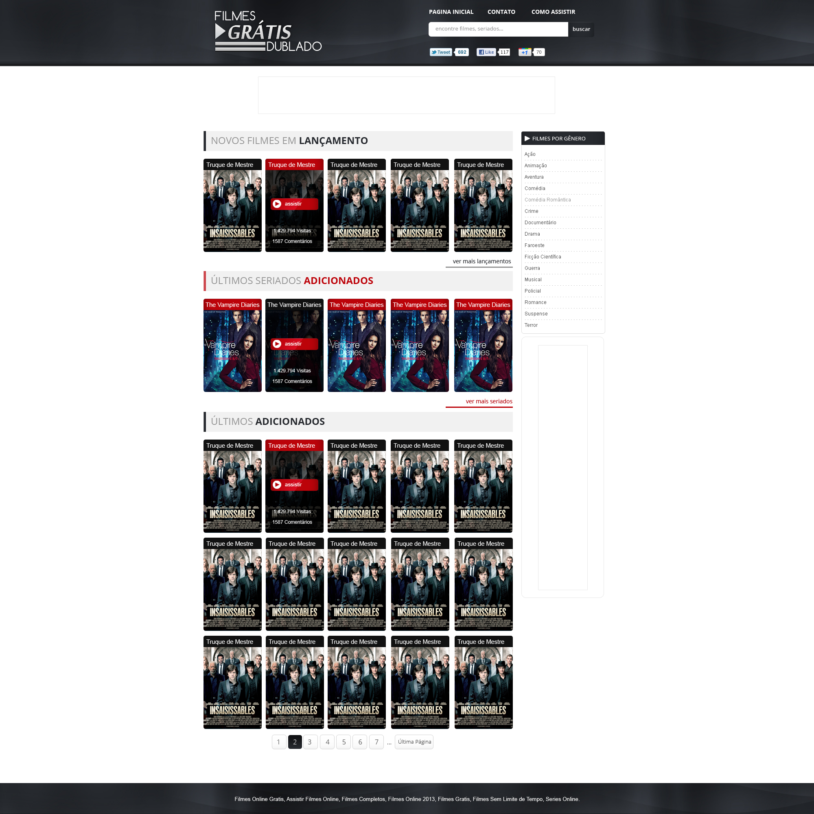Click the play arrow beside Filmes por Gênero

pos(527,139)
